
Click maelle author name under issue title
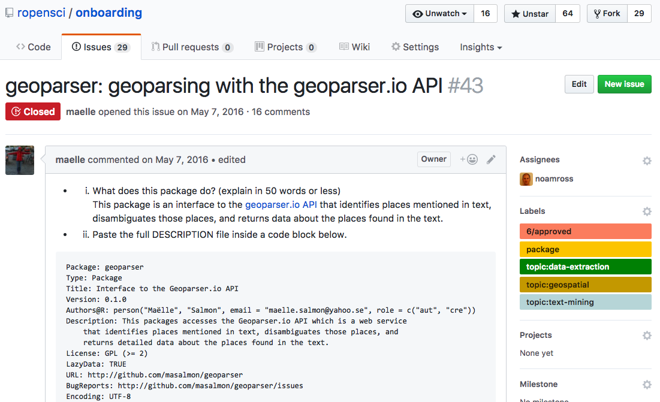pos(81,112)
